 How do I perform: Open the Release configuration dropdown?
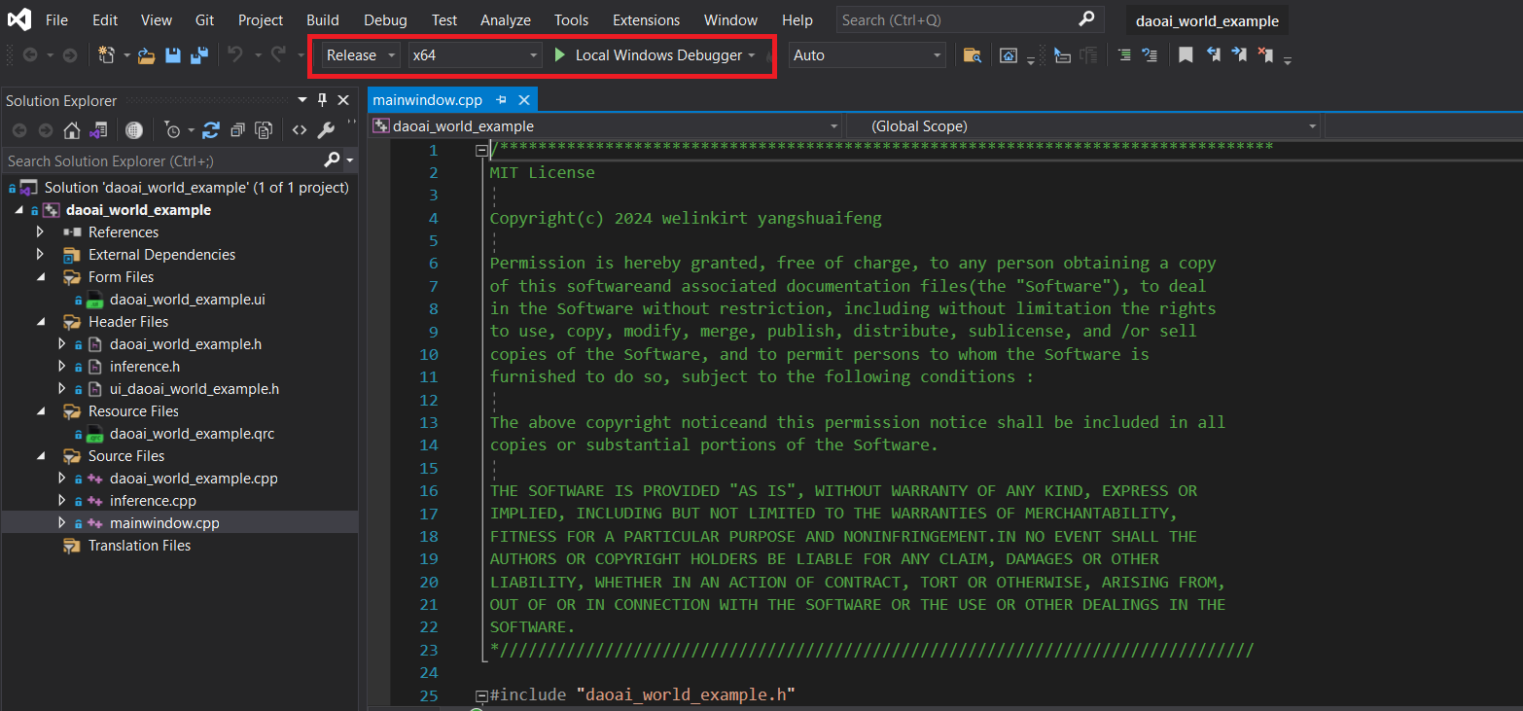(361, 55)
